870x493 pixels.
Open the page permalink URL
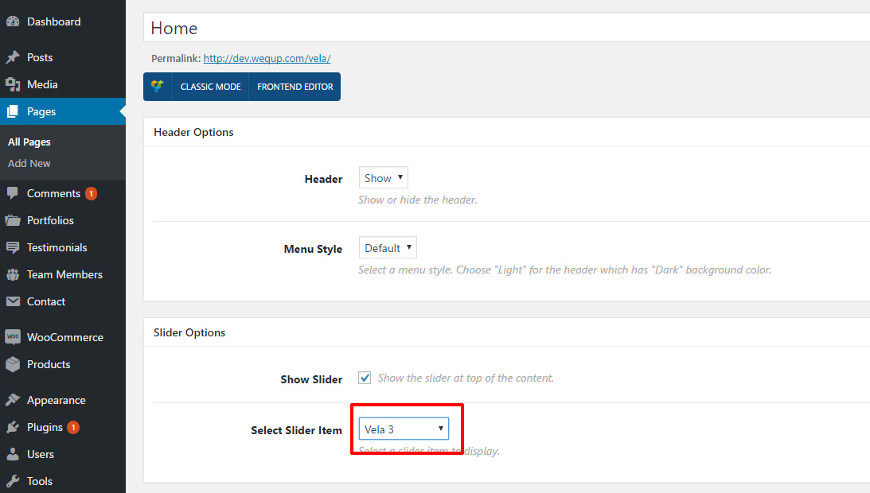(267, 58)
